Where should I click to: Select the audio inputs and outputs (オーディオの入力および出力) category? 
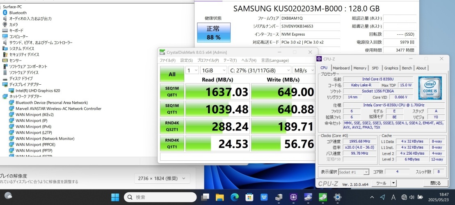[30, 18]
